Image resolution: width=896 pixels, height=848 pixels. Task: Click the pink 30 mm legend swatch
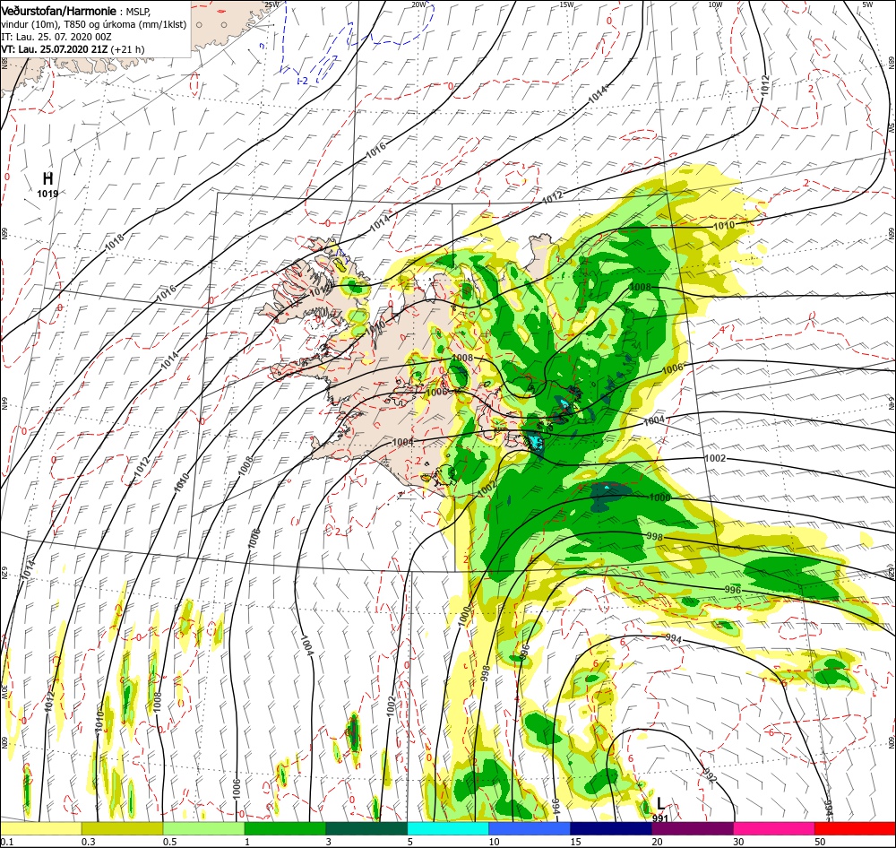773,828
